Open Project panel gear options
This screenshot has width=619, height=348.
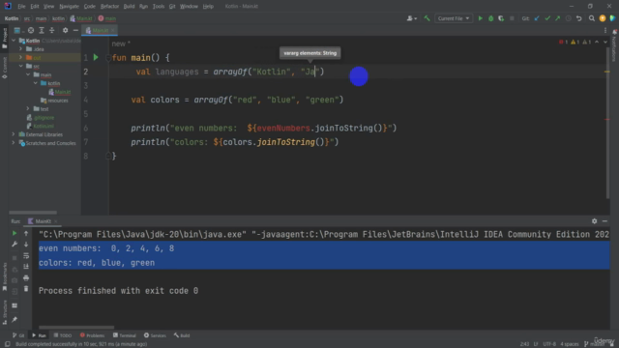(x=65, y=30)
